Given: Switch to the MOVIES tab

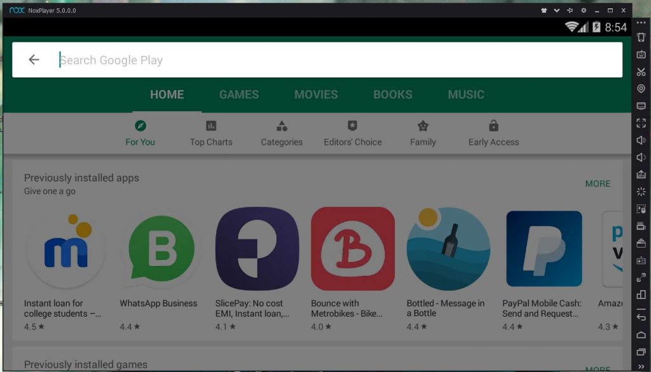Looking at the screenshot, I should pos(316,95).
